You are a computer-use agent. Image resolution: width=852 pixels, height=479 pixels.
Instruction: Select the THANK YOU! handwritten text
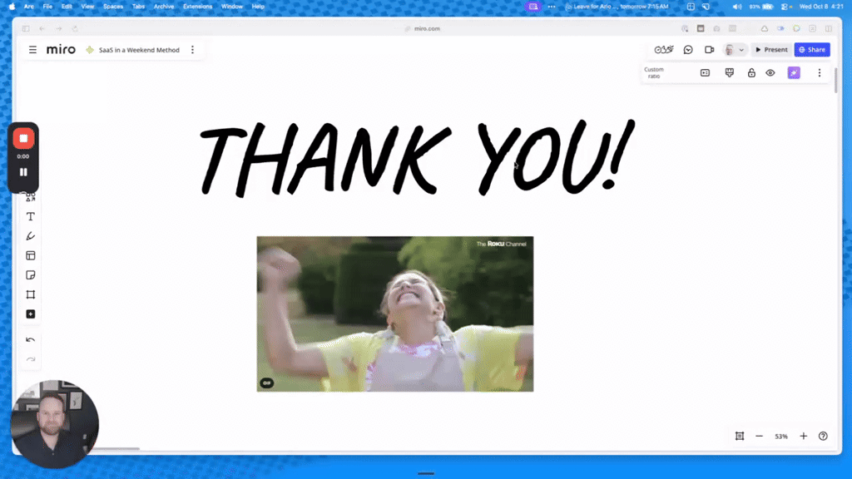416,157
